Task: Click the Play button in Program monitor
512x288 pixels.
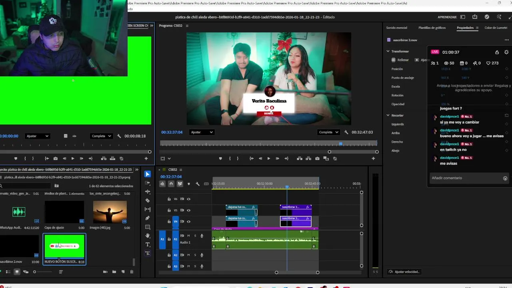Action: (268, 158)
